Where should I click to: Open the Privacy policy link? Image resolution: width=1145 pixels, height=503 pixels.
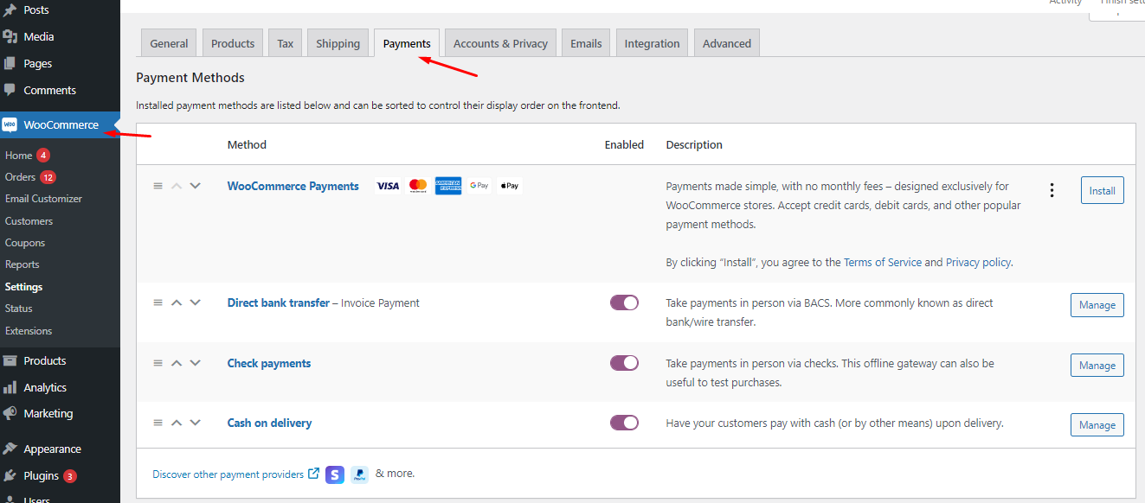coord(978,262)
